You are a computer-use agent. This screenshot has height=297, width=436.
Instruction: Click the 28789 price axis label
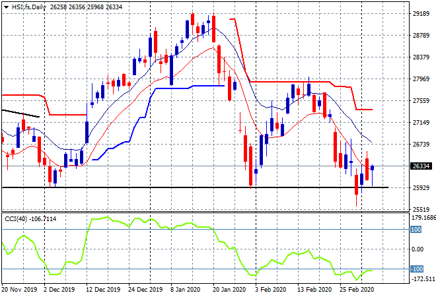tap(421, 35)
